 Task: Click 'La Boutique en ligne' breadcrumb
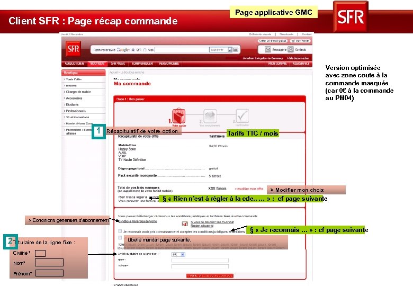coord(132,72)
